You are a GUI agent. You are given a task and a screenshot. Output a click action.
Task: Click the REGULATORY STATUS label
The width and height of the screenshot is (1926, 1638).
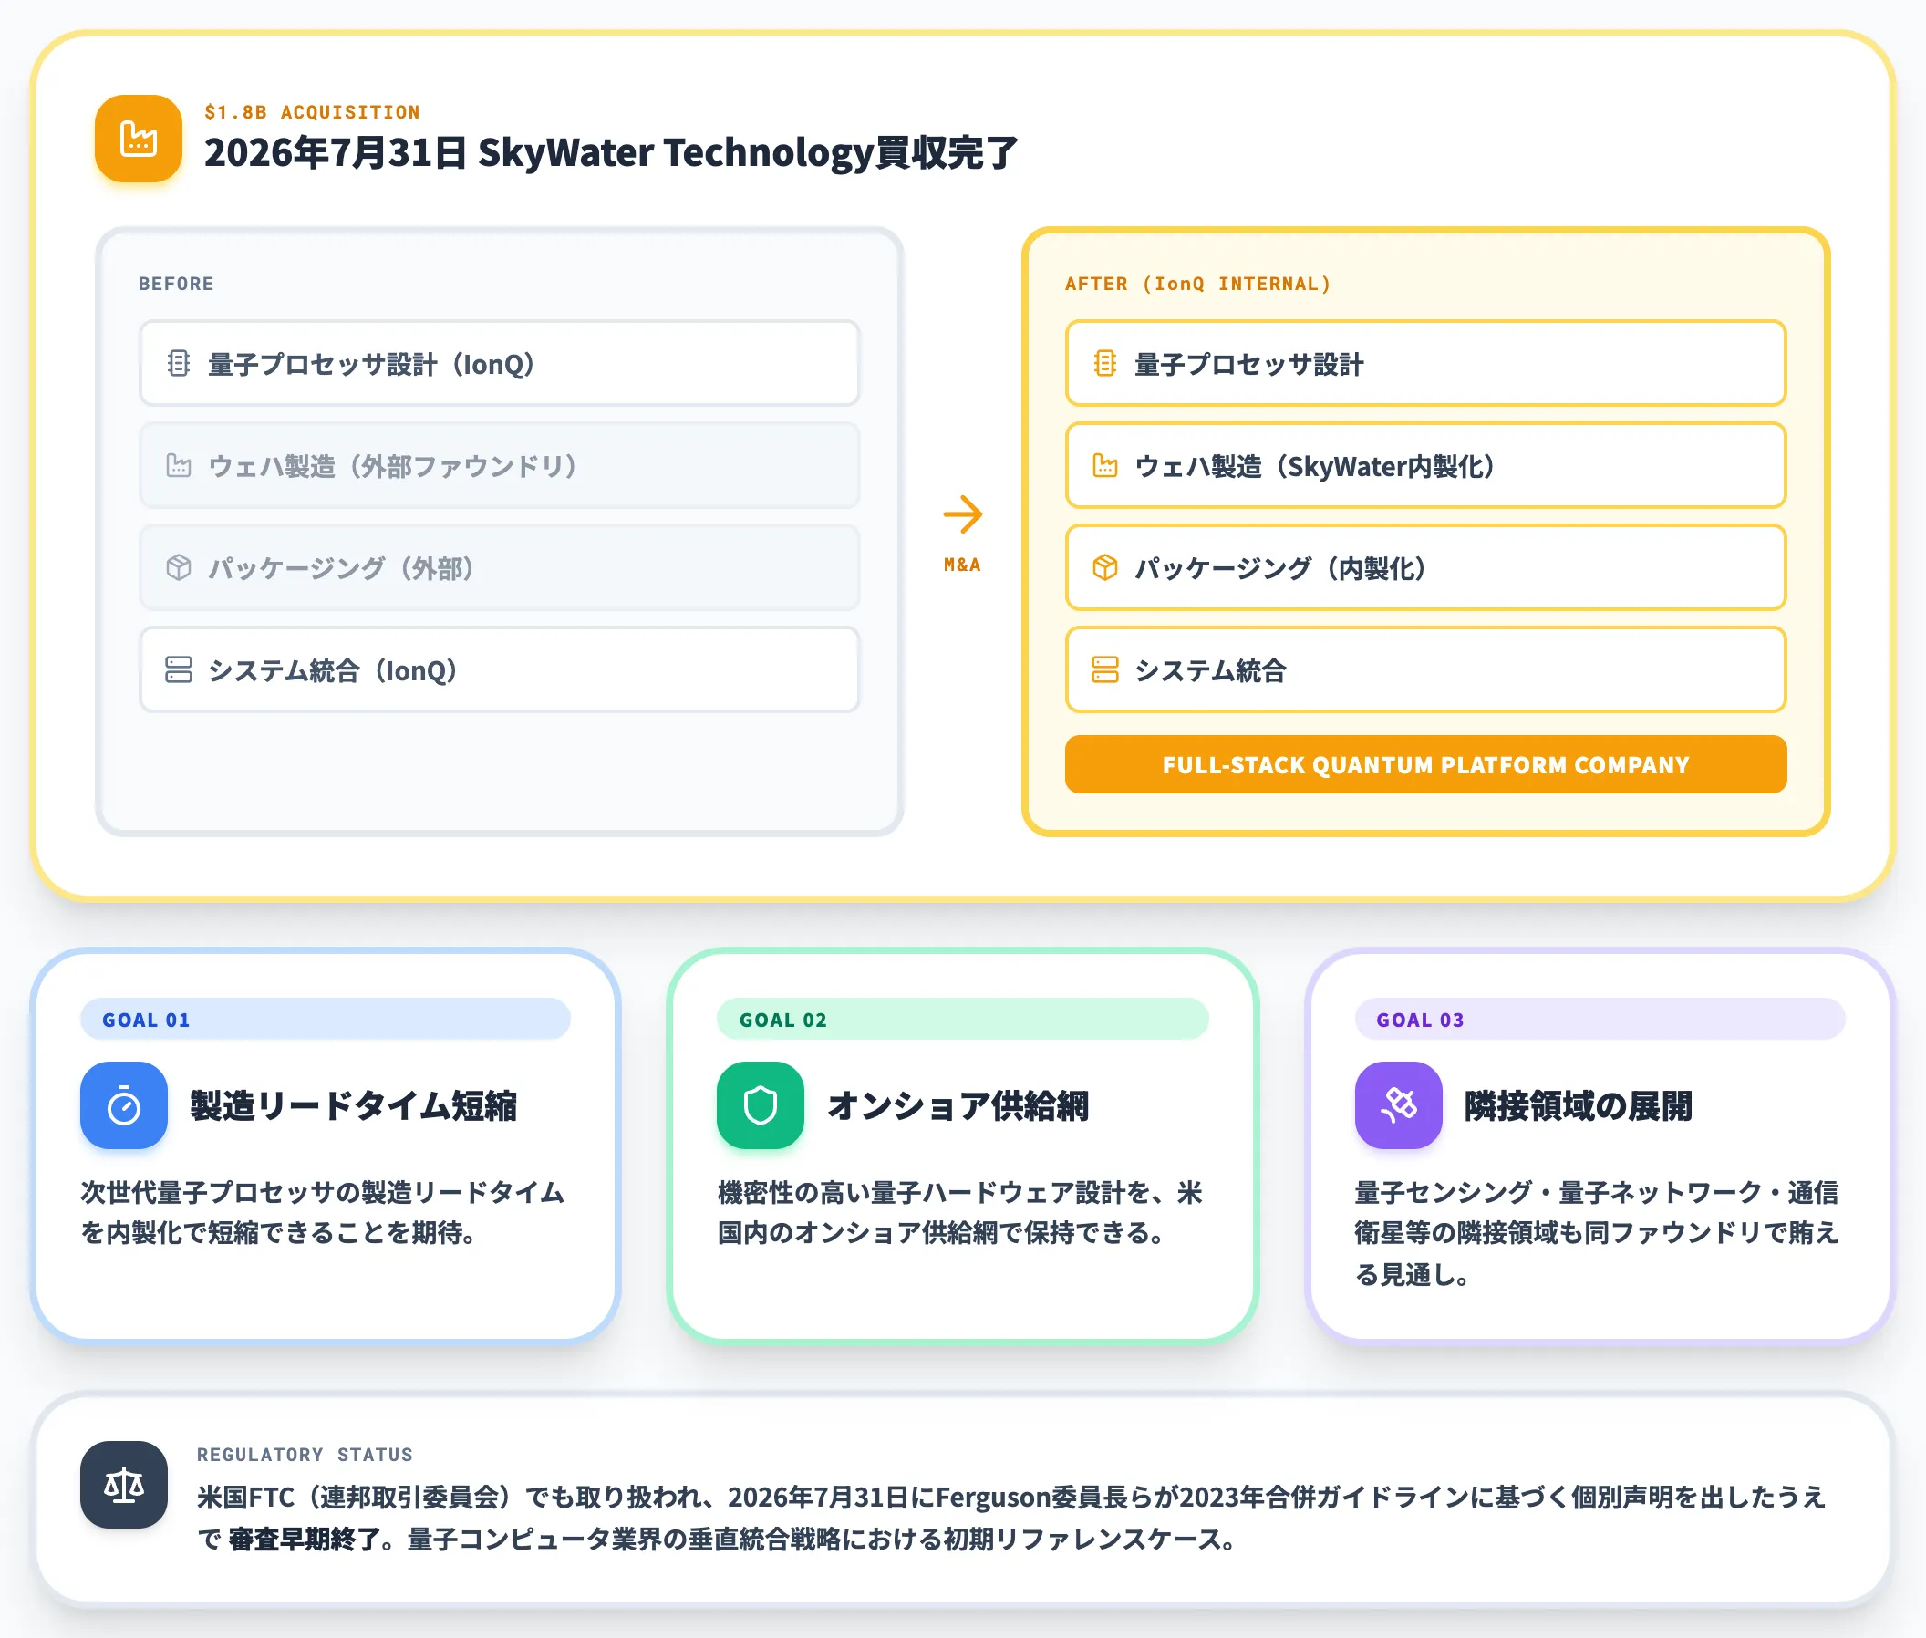(305, 1455)
